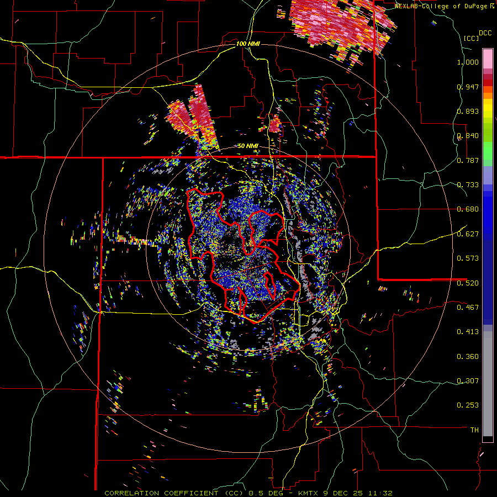Click the 0.5 DEG elevation text
497x497 pixels.
coord(266,493)
